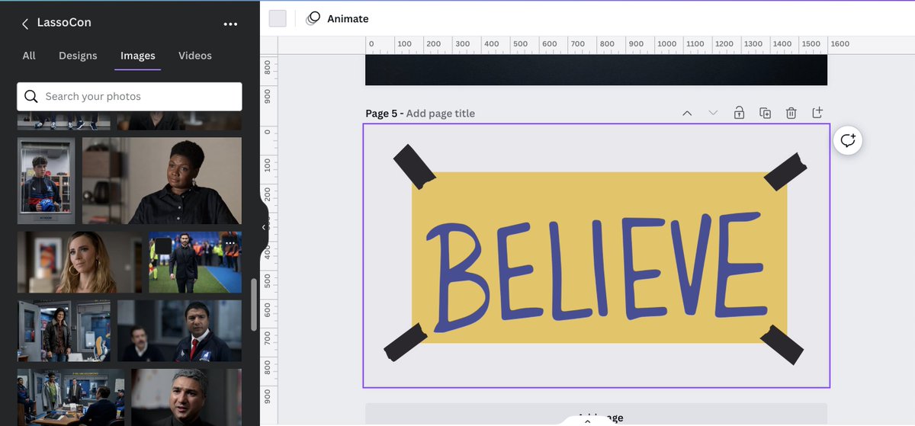The image size is (915, 426).
Task: Switch to the All tab
Action: click(29, 56)
